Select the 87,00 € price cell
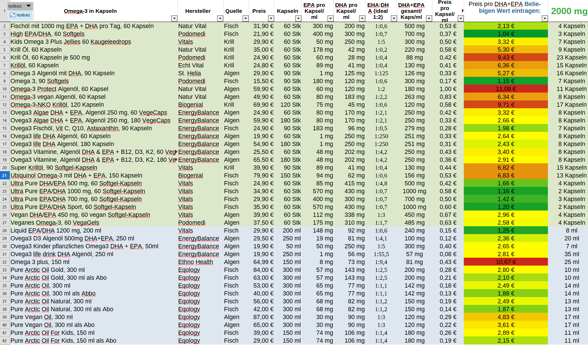588x345 pixels. pyautogui.click(x=262, y=317)
